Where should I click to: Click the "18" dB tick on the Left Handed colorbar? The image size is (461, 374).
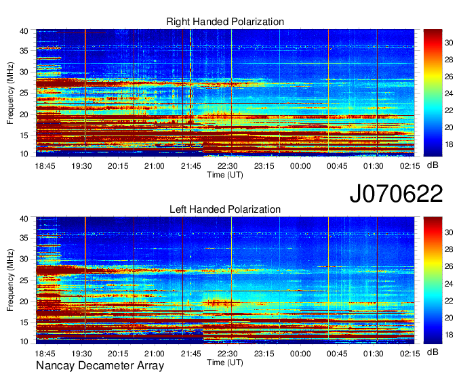tap(449, 335)
